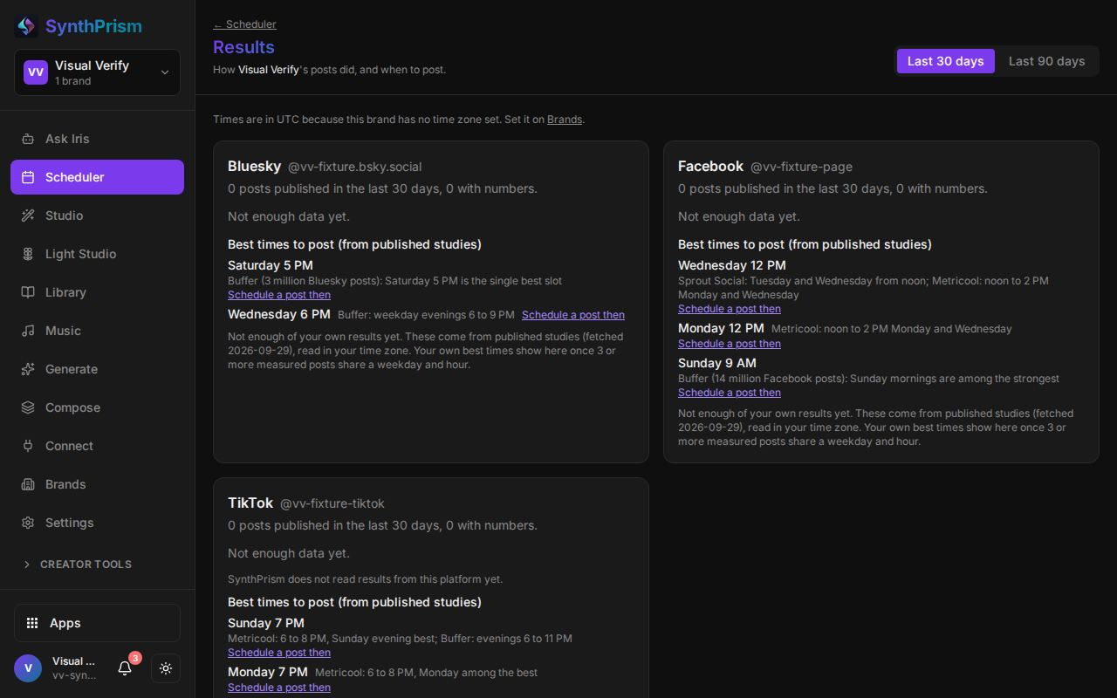The height and width of the screenshot is (698, 1117).
Task: Click the Library book icon
Action: coord(28,292)
